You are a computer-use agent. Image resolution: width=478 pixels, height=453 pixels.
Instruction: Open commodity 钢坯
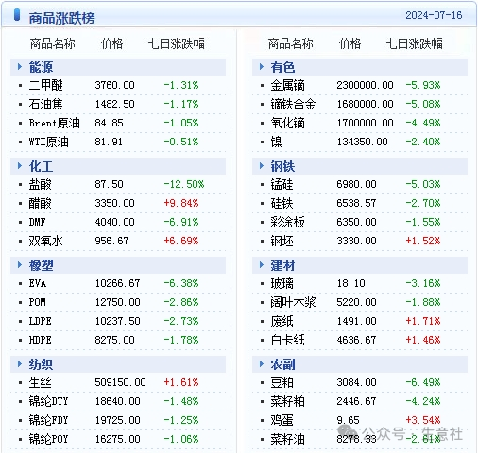coord(282,241)
